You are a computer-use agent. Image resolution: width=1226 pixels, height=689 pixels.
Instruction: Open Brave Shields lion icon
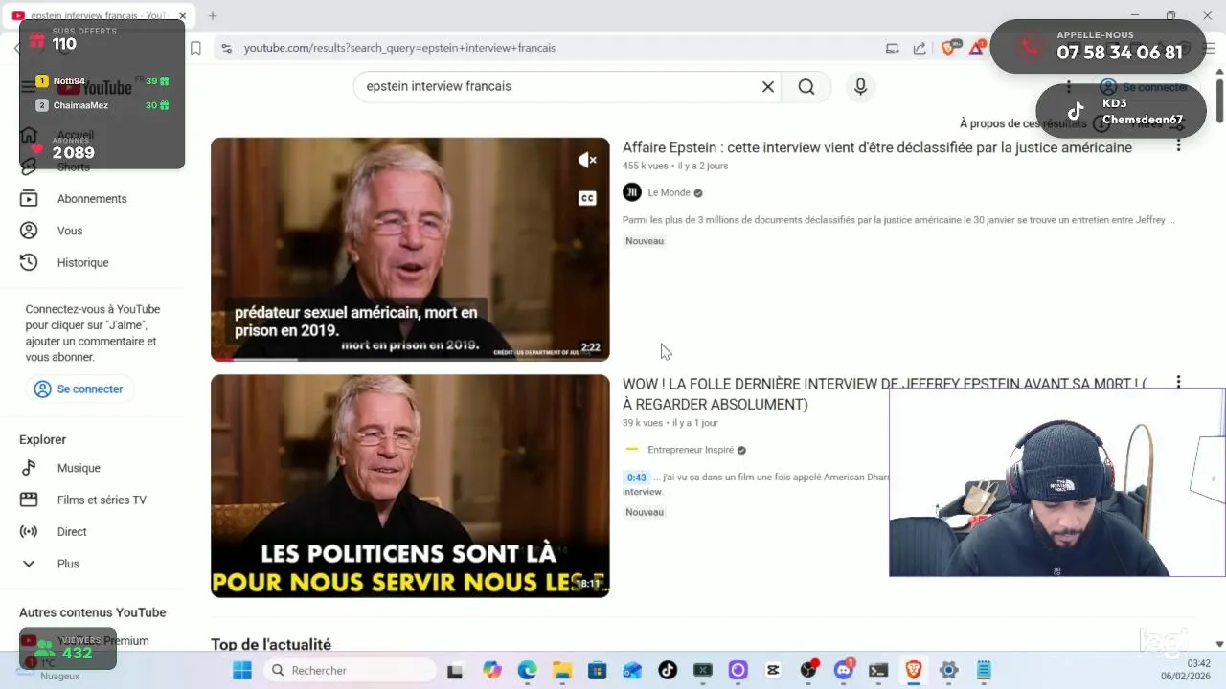coord(948,48)
